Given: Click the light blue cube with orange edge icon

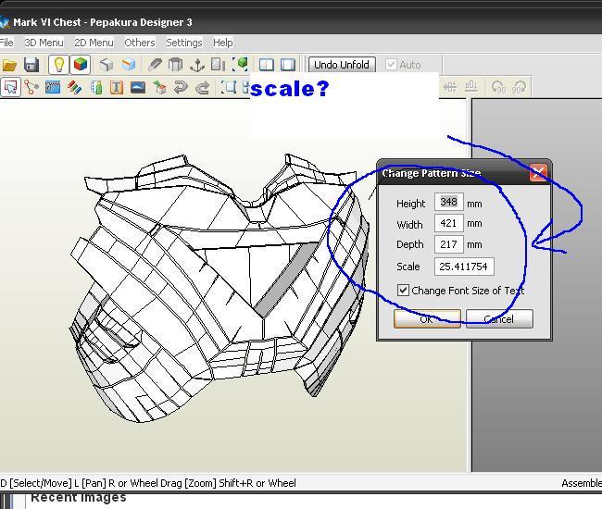Looking at the screenshot, I should click(128, 65).
